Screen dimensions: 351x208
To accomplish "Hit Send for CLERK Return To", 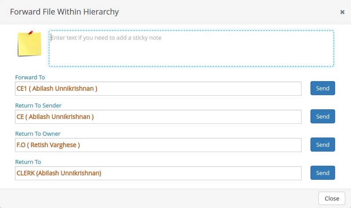I will pyautogui.click(x=322, y=173).
